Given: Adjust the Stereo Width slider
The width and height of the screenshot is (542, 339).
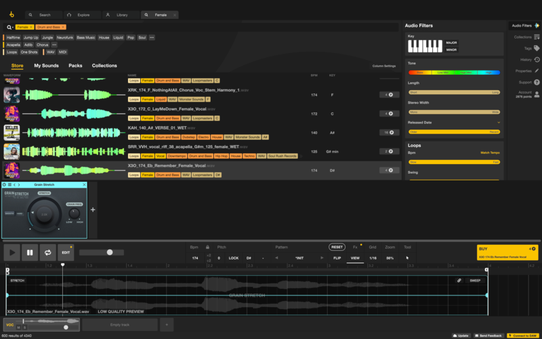Looking at the screenshot, I should (x=454, y=112).
